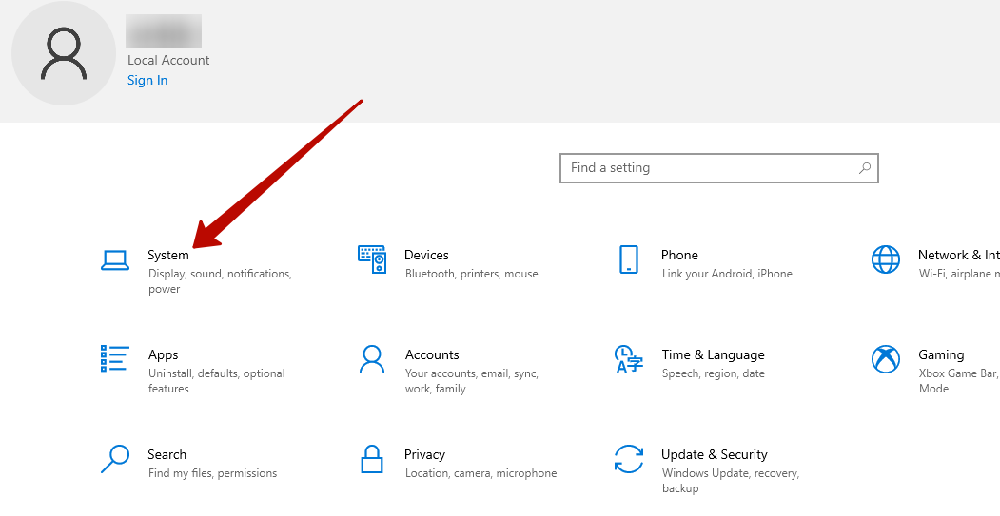
Task: Select the Time & Language heading
Action: 713,355
